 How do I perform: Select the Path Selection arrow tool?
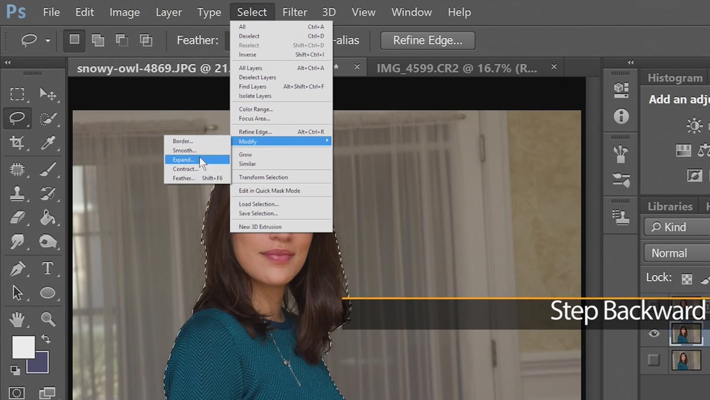17,292
